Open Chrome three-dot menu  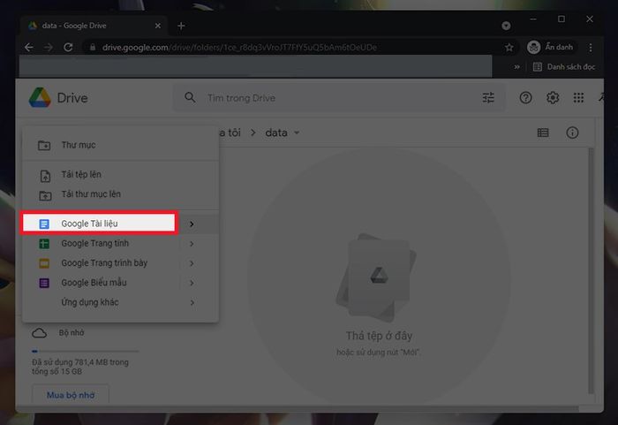pyautogui.click(x=591, y=48)
